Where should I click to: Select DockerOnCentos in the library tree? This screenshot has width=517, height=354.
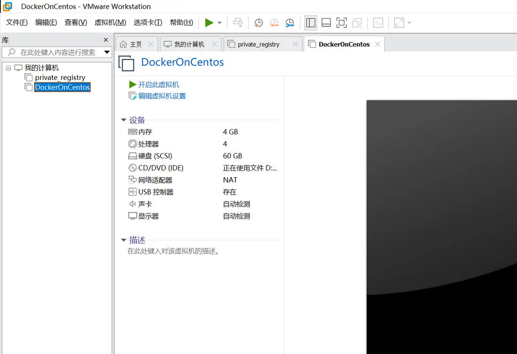[62, 87]
